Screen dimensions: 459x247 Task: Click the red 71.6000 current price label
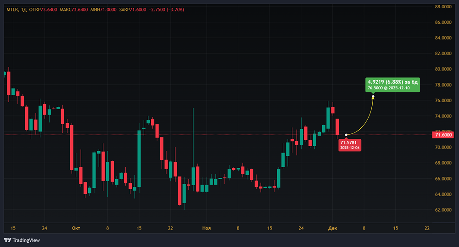[x=443, y=134]
